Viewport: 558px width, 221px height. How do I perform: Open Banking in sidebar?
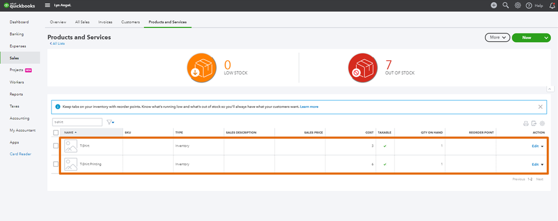tap(17, 34)
